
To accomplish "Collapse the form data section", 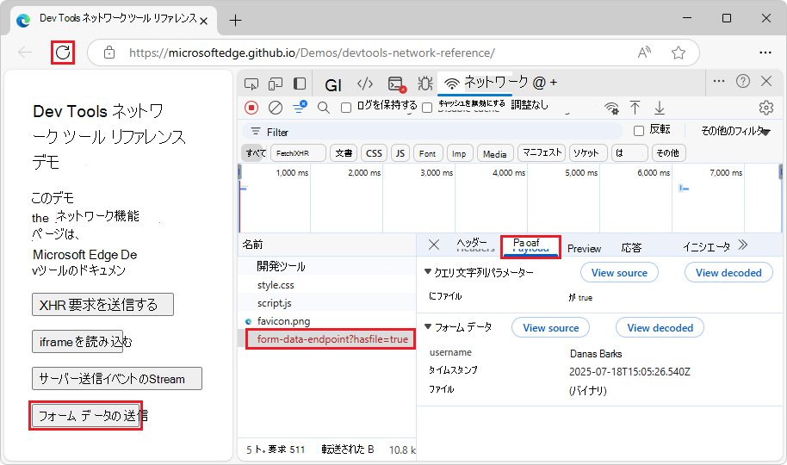I will pos(428,326).
